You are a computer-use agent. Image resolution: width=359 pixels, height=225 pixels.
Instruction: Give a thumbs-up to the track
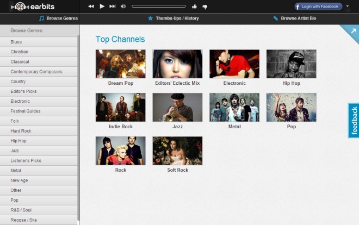[x=194, y=7]
